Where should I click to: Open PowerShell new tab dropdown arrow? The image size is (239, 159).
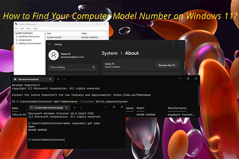pos(64,79)
